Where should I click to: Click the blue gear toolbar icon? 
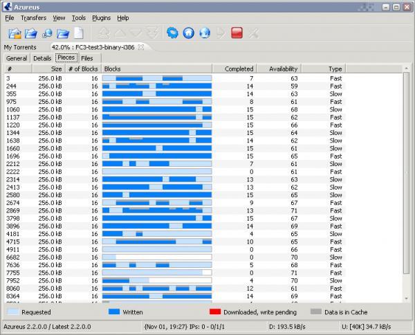[x=172, y=33]
